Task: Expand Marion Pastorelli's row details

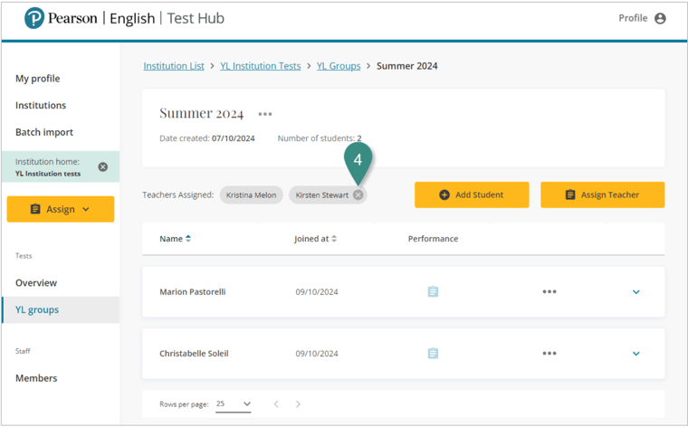Action: [635, 292]
